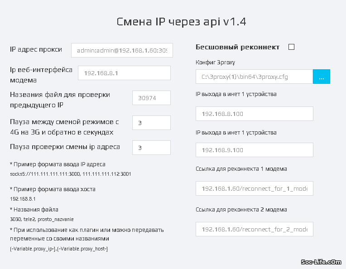The height and width of the screenshot is (269, 346).
Task: Click the 3030, tele2, prosto_nazvanie example text
Action: (42, 219)
